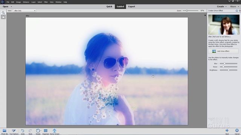241x135 pixels.
Task: Reset the Orton Effect panel
Action: 237,11
